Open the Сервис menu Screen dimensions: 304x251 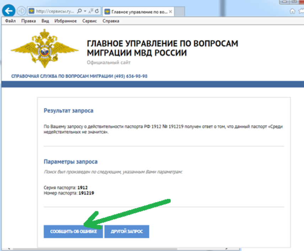(90, 21)
